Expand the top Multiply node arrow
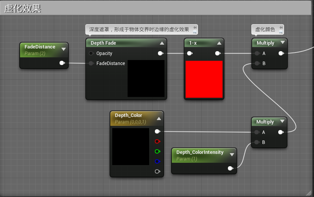The image size is (314, 197). (282, 42)
